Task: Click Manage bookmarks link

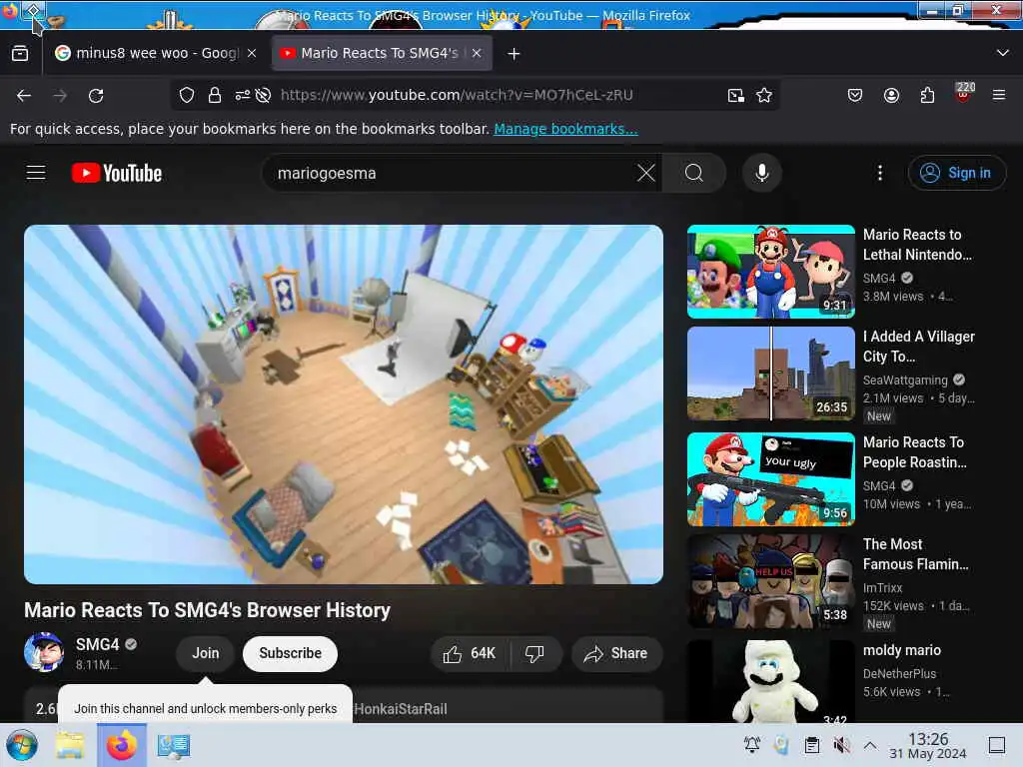Action: click(x=565, y=129)
